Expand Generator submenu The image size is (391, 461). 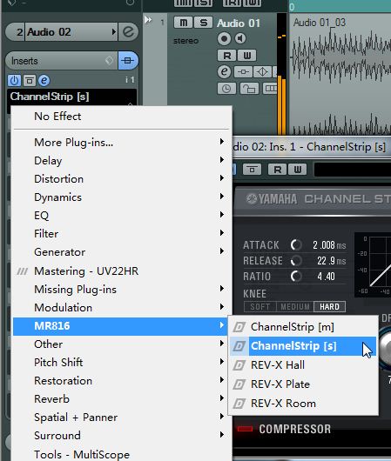coord(121,252)
